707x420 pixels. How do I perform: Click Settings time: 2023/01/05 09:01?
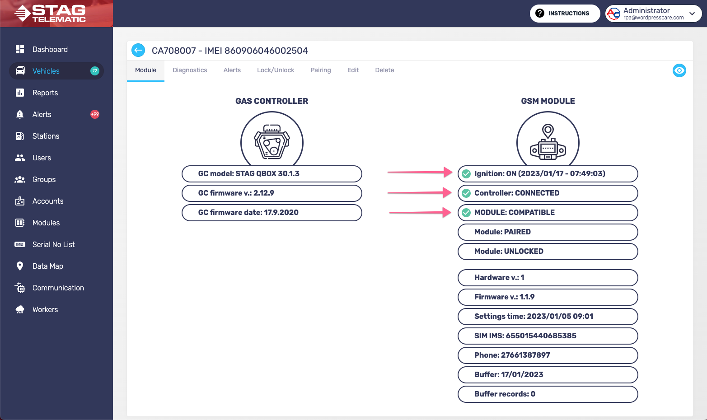[x=548, y=317]
